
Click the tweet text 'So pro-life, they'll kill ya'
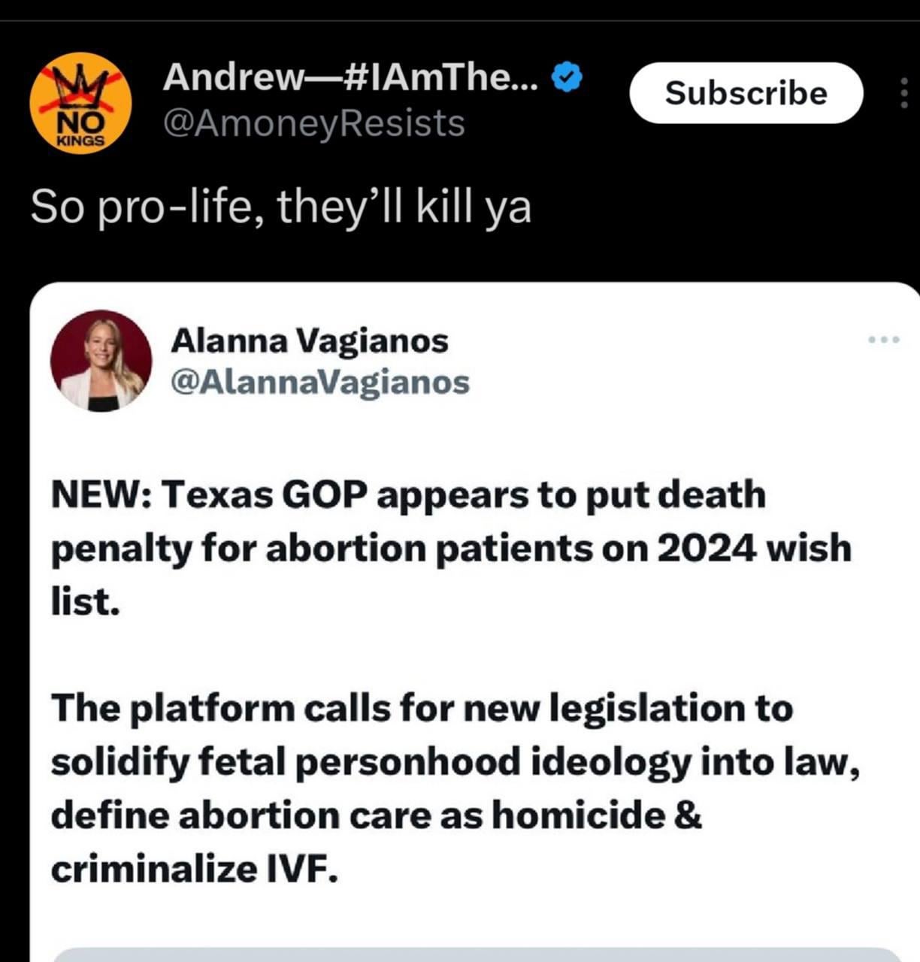(x=281, y=207)
